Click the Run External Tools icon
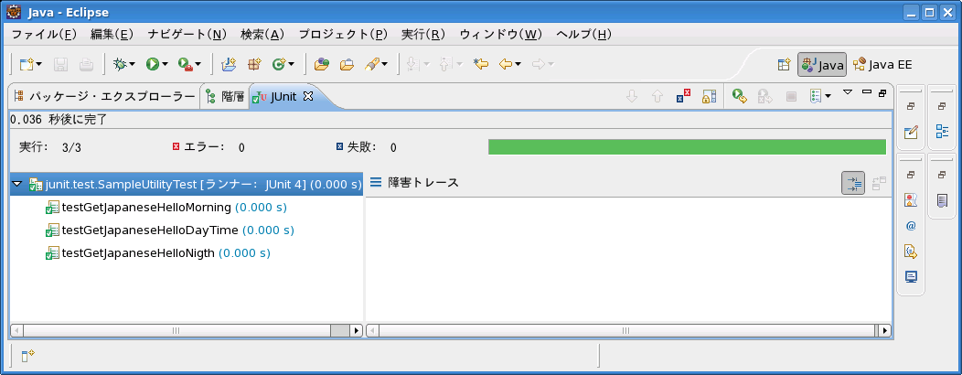This screenshot has height=375, width=962. coord(186,64)
